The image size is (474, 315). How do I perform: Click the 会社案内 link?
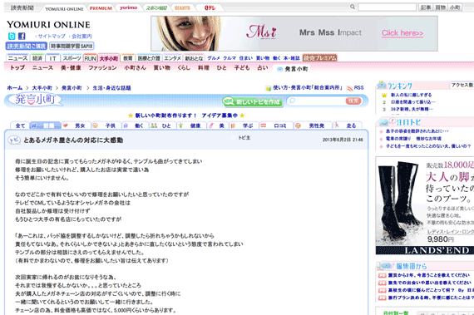[81, 37]
